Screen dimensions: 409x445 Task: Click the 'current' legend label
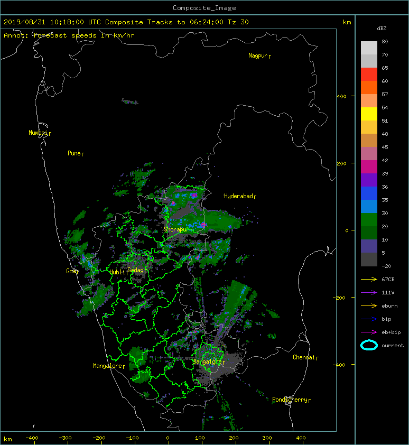pyautogui.click(x=393, y=346)
